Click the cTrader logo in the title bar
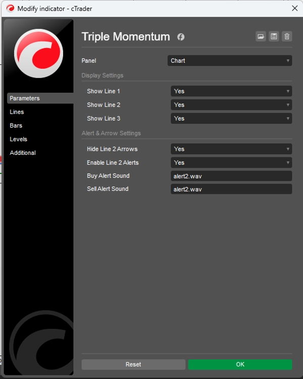The height and width of the screenshot is (379, 303). [x=10, y=9]
